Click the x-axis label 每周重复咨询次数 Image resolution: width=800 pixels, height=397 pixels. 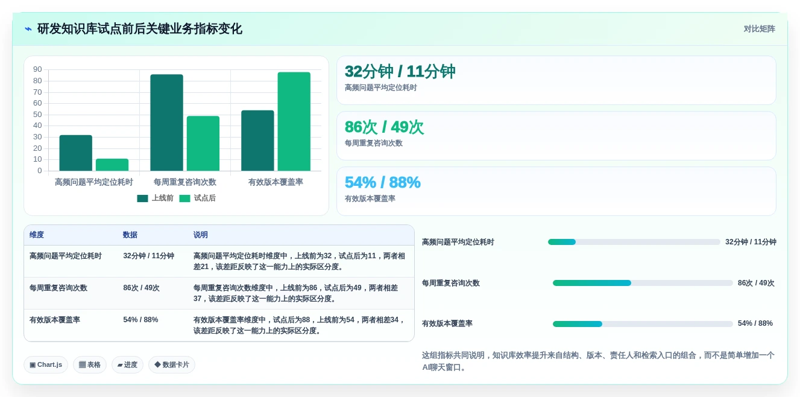click(x=185, y=182)
